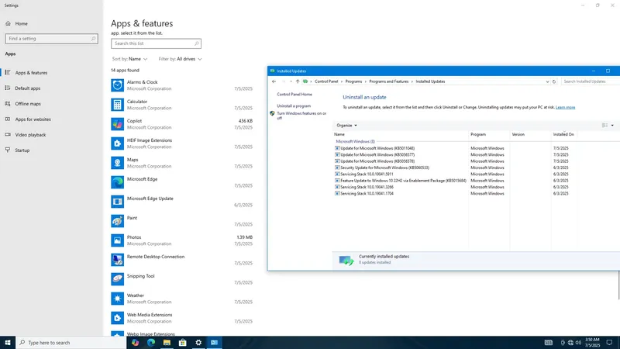Click Programs in the breadcrumb path
Viewport: 620px width, 349px height.
pos(353,81)
